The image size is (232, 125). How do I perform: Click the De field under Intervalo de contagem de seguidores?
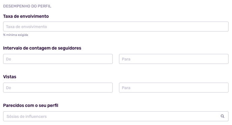pyautogui.click(x=58, y=59)
